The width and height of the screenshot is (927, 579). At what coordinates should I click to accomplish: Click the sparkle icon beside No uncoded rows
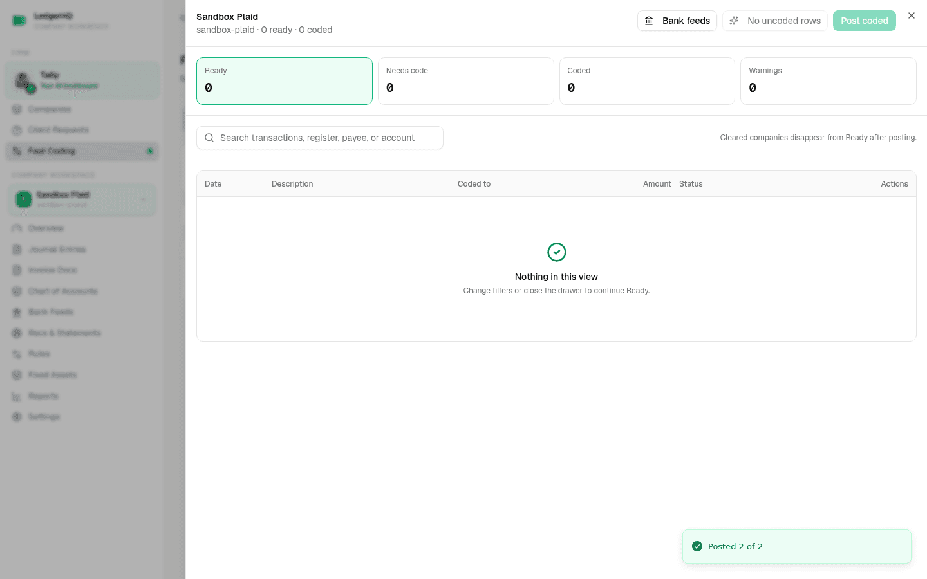[x=734, y=21]
